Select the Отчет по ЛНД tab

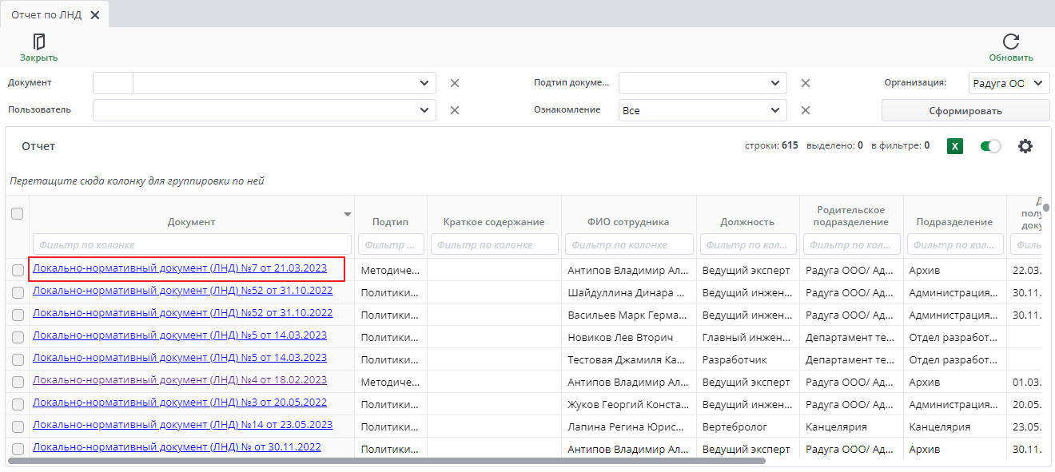point(46,14)
